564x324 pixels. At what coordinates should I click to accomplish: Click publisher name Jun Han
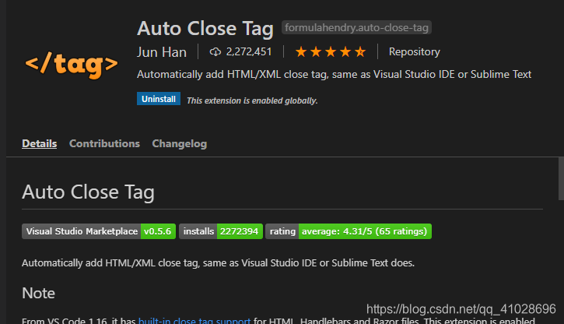162,52
